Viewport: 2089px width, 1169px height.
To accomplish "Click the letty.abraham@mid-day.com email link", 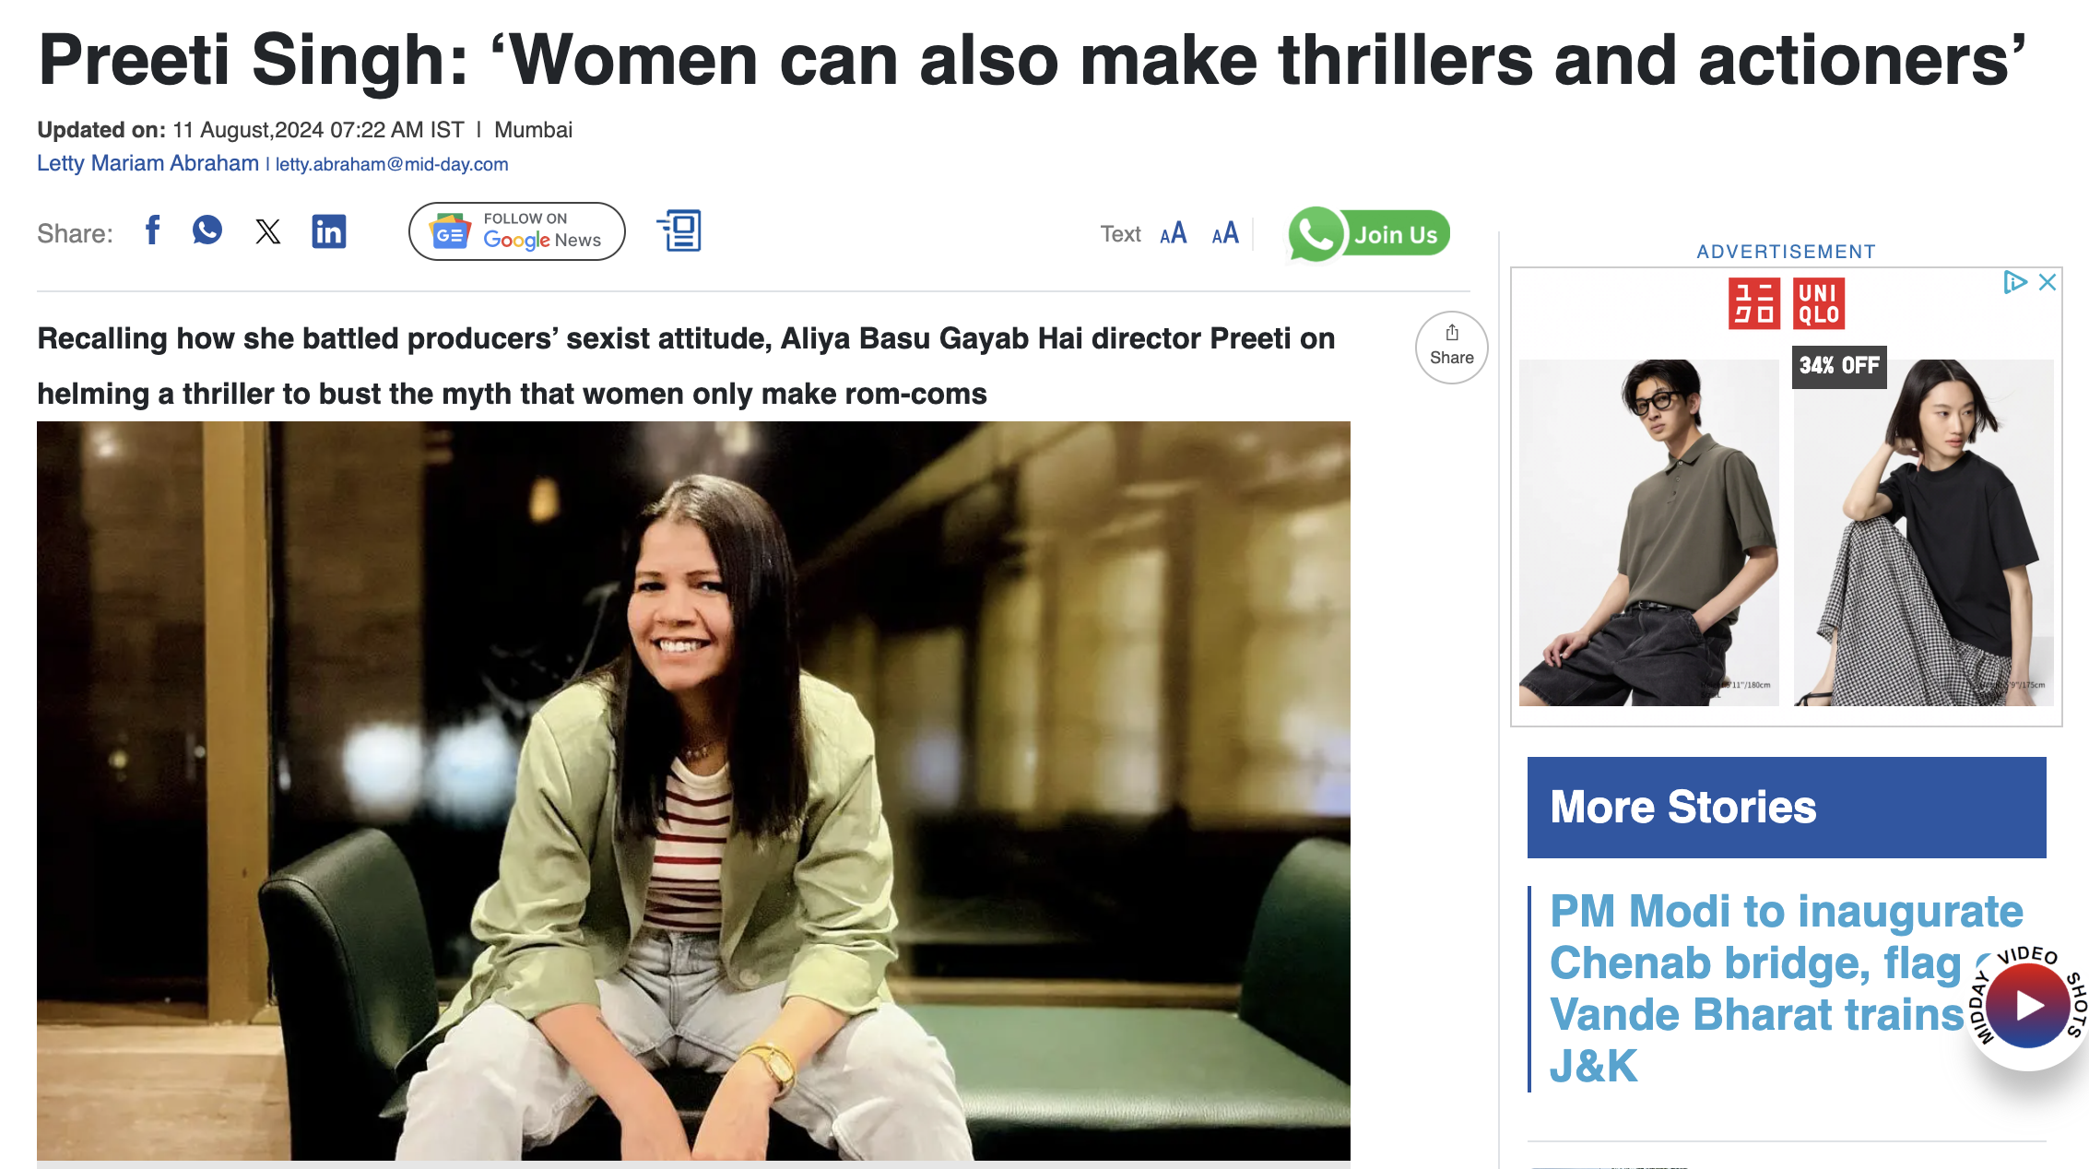I will pyautogui.click(x=391, y=164).
